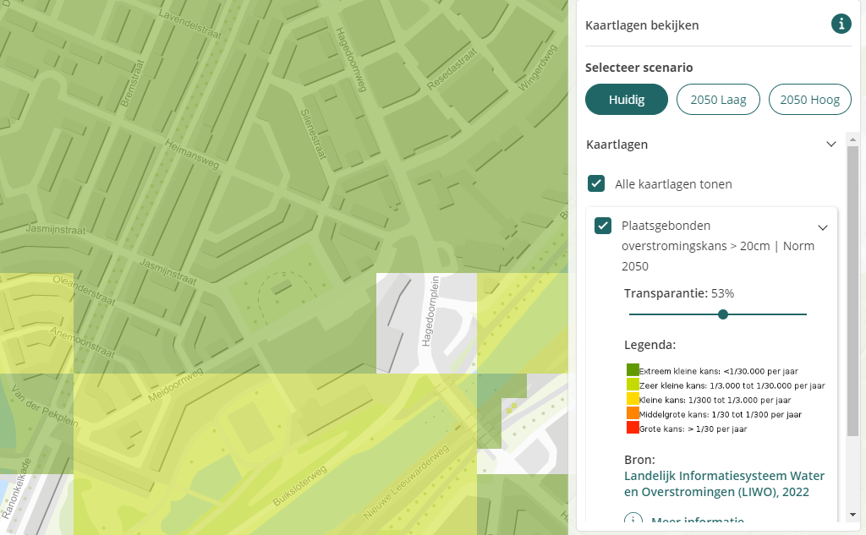Click the Hagedoornweg street label
The width and height of the screenshot is (866, 535).
(351, 60)
